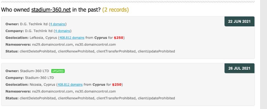
Task: Click ns29.domaincontrol.com in the June record
Action: click(52, 45)
